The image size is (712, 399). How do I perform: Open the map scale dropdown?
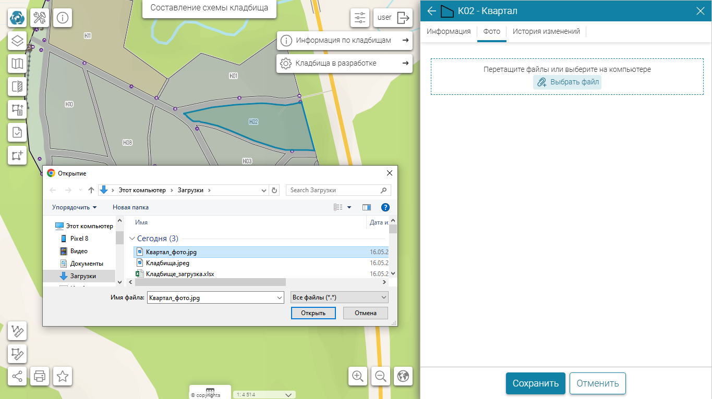point(265,395)
